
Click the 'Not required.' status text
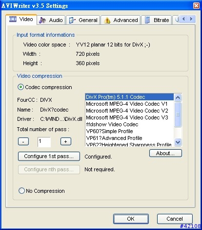tap(100, 169)
